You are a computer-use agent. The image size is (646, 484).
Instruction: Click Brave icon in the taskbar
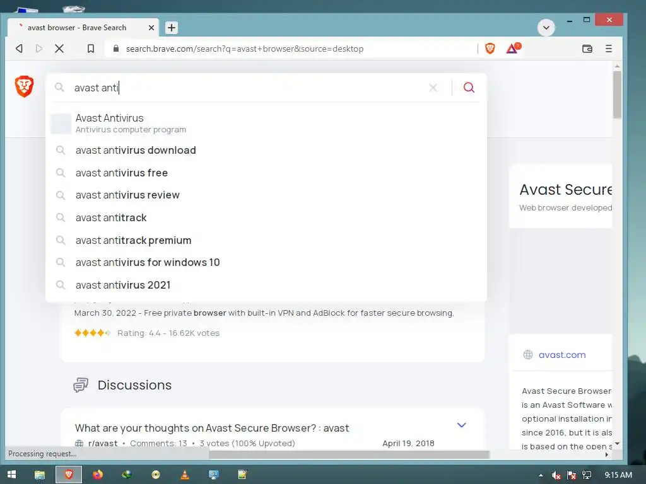pos(69,475)
